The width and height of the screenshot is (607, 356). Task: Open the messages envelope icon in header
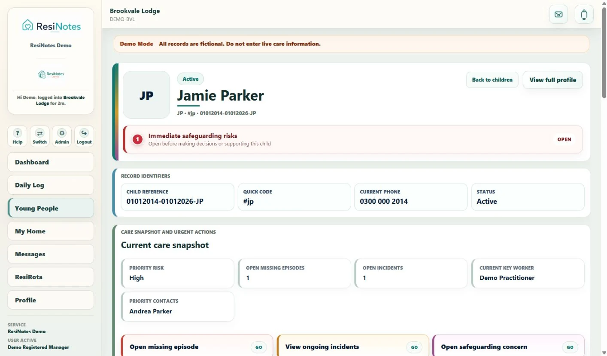pos(558,14)
